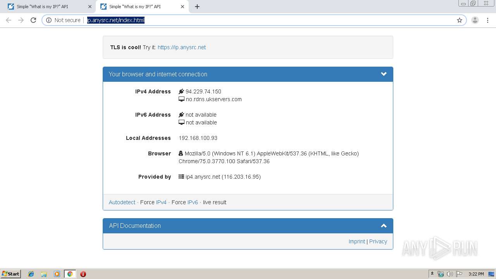Launch Internet Explorer from taskbar
Viewport: 496px width, 279px height.
click(x=31, y=274)
